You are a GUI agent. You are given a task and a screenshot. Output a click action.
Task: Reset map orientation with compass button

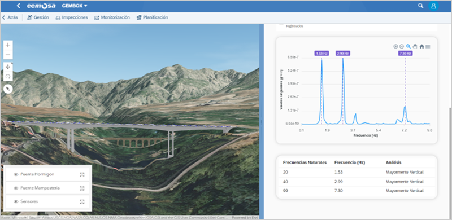click(x=8, y=89)
